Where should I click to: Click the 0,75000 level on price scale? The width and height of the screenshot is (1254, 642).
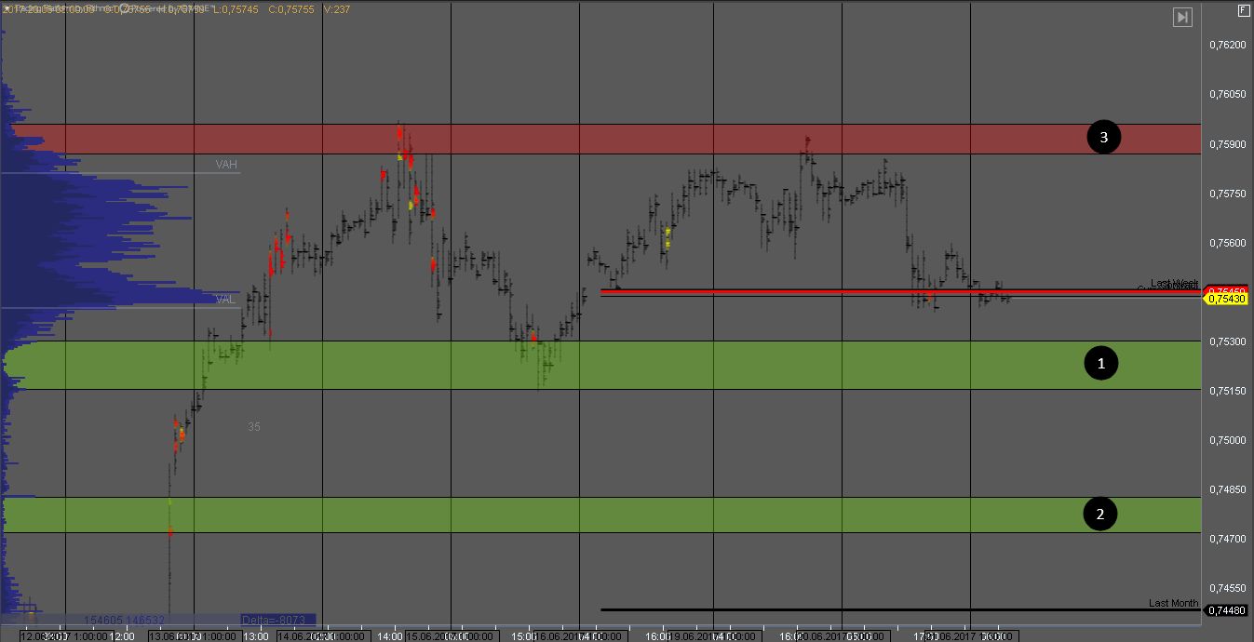(1227, 440)
